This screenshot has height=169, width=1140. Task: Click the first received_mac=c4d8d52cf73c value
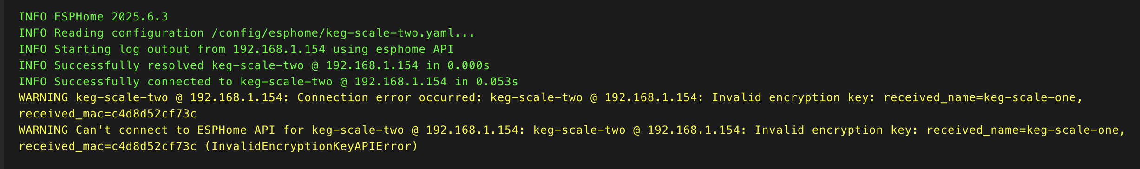click(108, 114)
